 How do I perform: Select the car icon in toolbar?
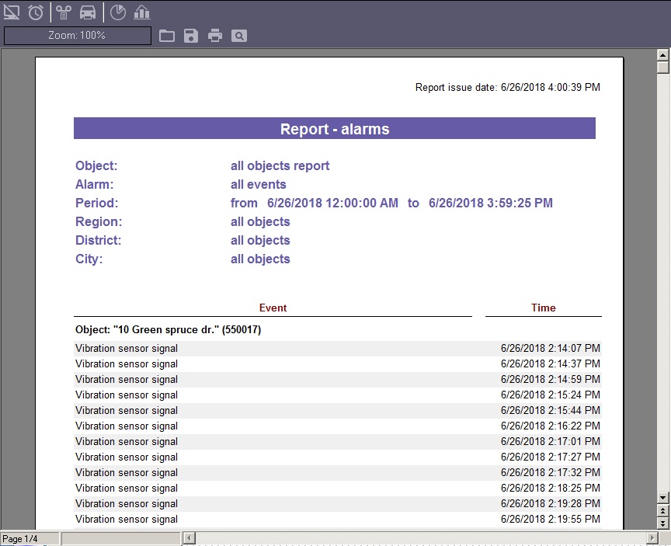(x=88, y=12)
